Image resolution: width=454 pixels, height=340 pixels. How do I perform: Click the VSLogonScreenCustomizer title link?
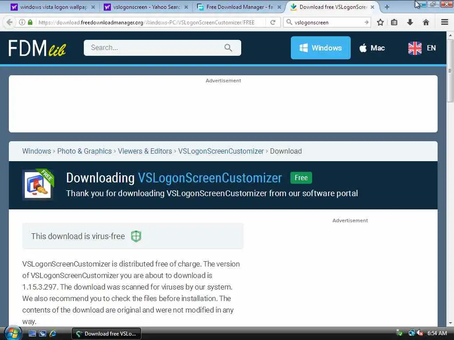point(210,178)
